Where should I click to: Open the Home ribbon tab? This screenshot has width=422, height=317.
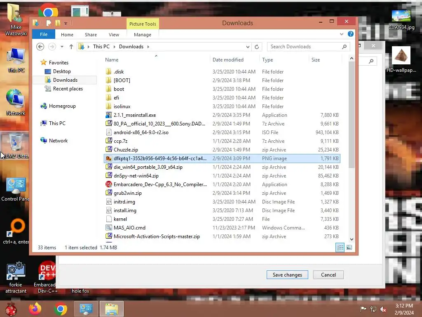tap(67, 35)
